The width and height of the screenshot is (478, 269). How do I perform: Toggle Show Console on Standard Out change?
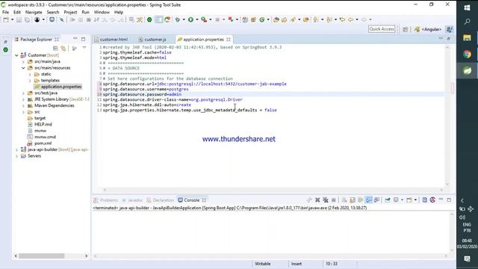click(x=369, y=200)
